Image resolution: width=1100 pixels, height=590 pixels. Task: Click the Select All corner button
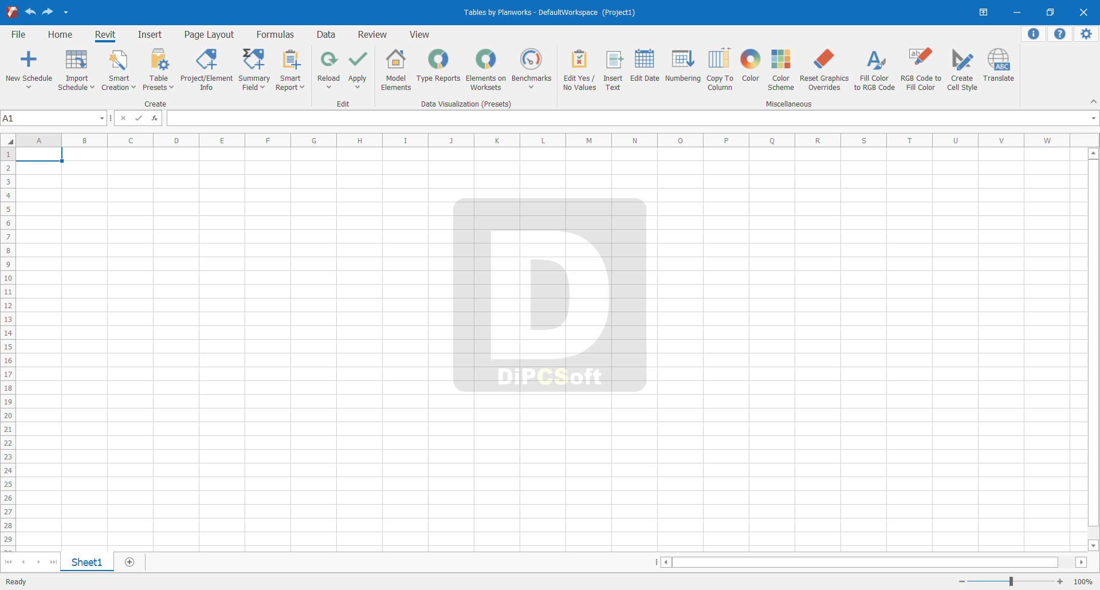[8, 141]
